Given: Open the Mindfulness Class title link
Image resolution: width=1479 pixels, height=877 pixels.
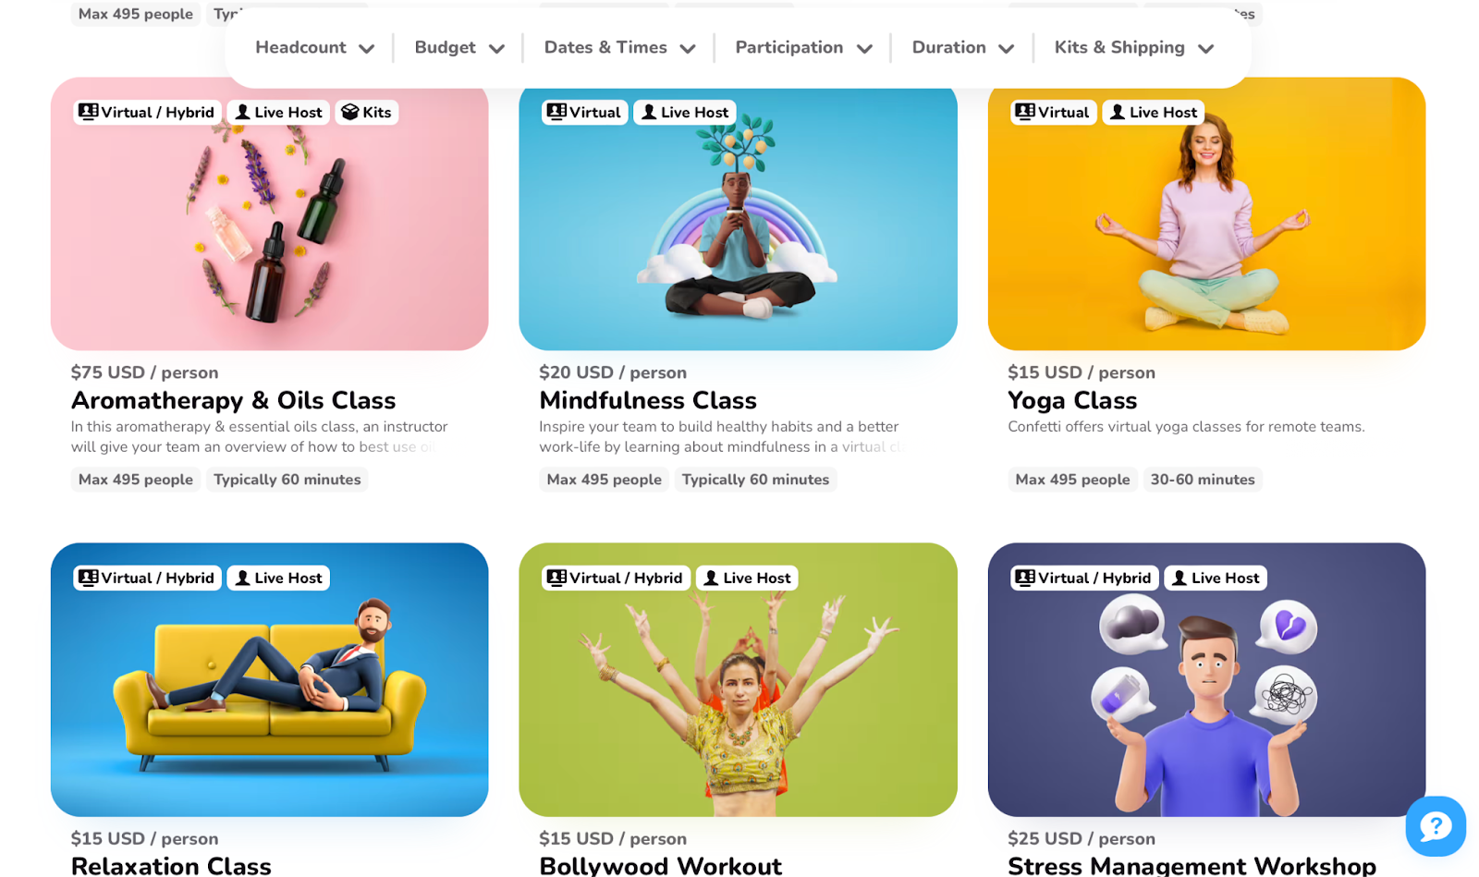Looking at the screenshot, I should pyautogui.click(x=648, y=400).
